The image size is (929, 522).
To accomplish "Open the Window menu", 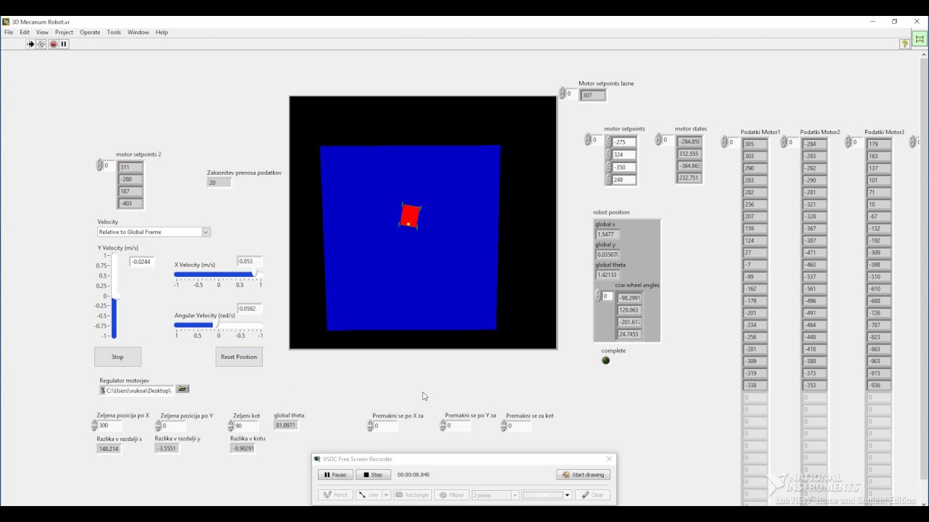I will [138, 33].
